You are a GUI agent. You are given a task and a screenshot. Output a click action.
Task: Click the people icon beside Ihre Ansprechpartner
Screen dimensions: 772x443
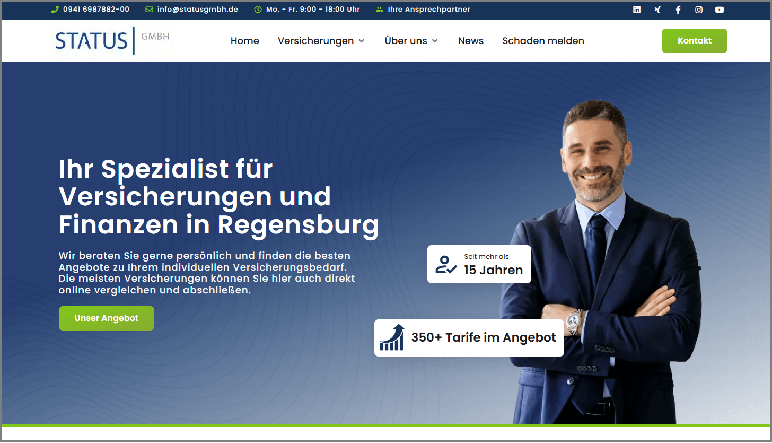coord(379,10)
